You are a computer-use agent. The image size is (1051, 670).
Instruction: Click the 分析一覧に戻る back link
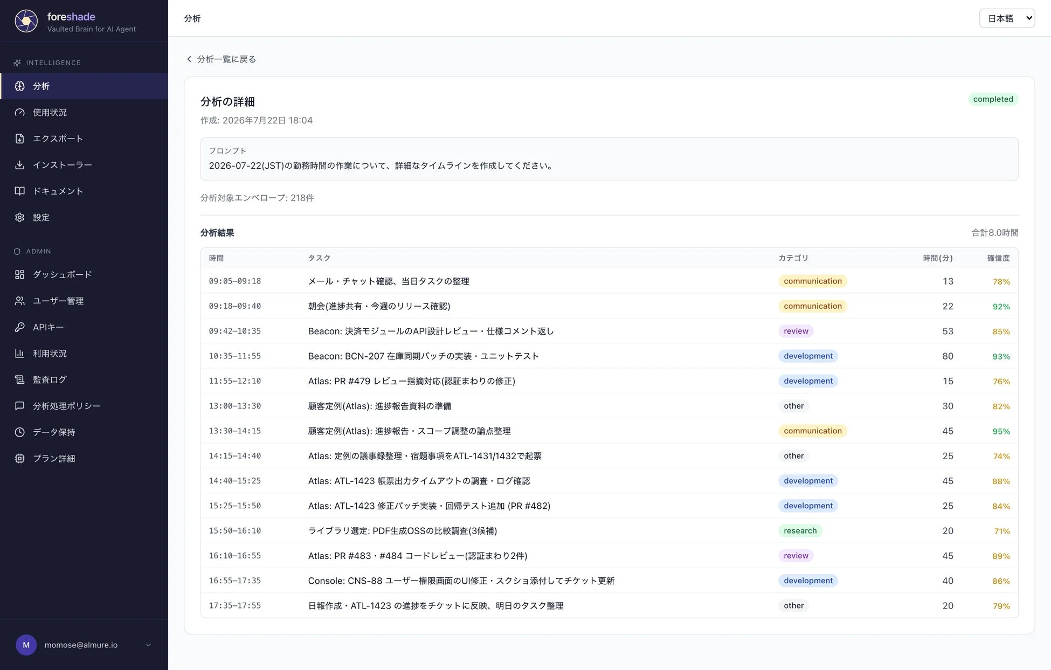[221, 59]
